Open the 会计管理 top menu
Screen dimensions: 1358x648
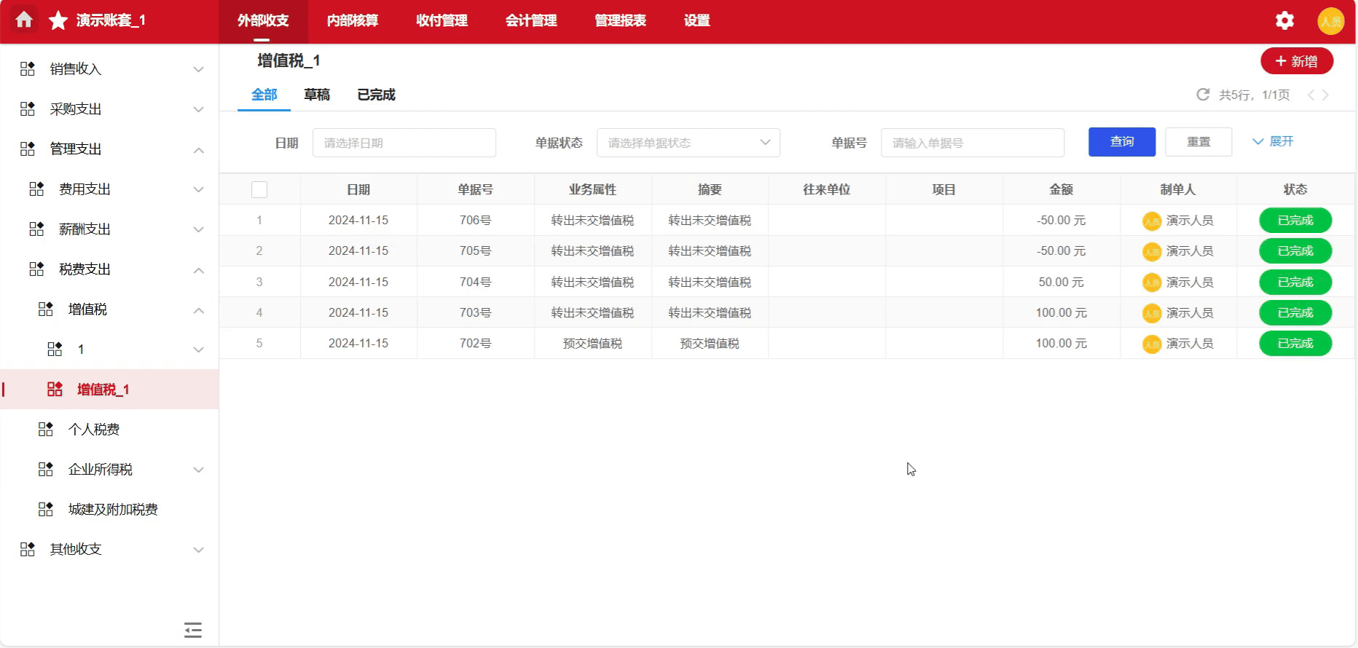coord(531,20)
